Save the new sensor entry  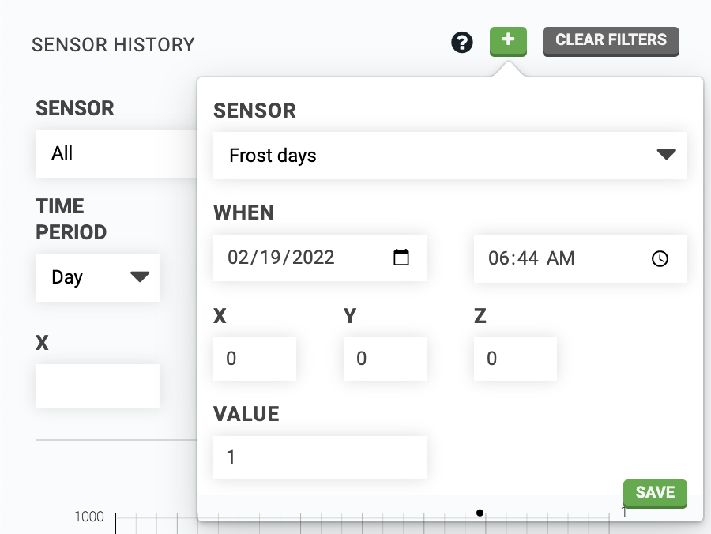pyautogui.click(x=655, y=493)
